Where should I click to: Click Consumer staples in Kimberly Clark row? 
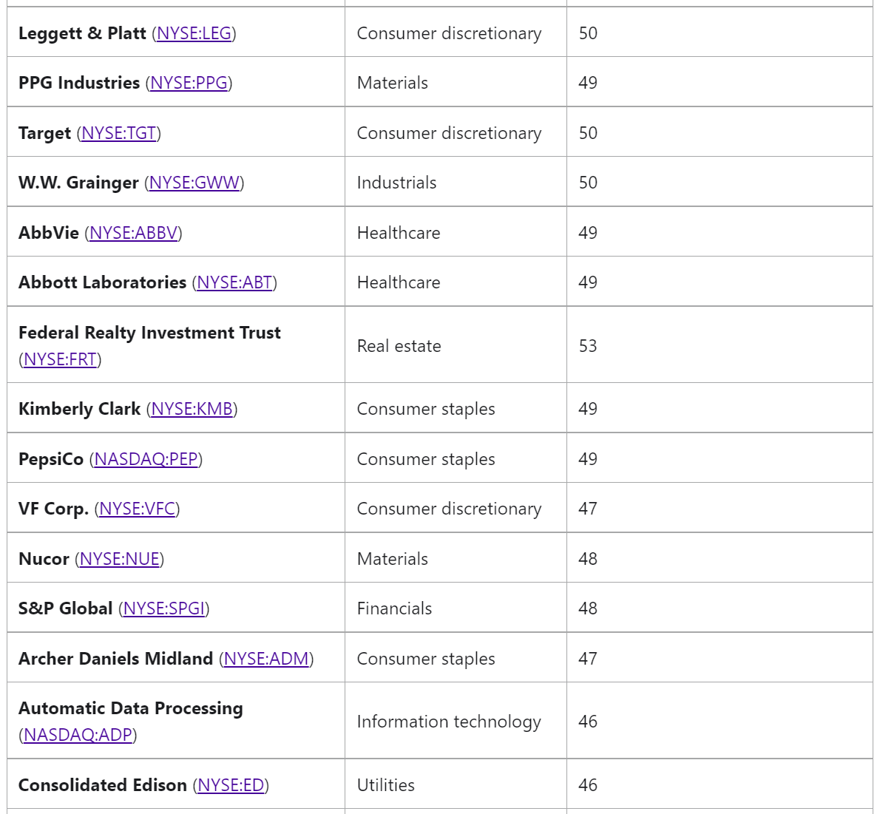click(427, 410)
